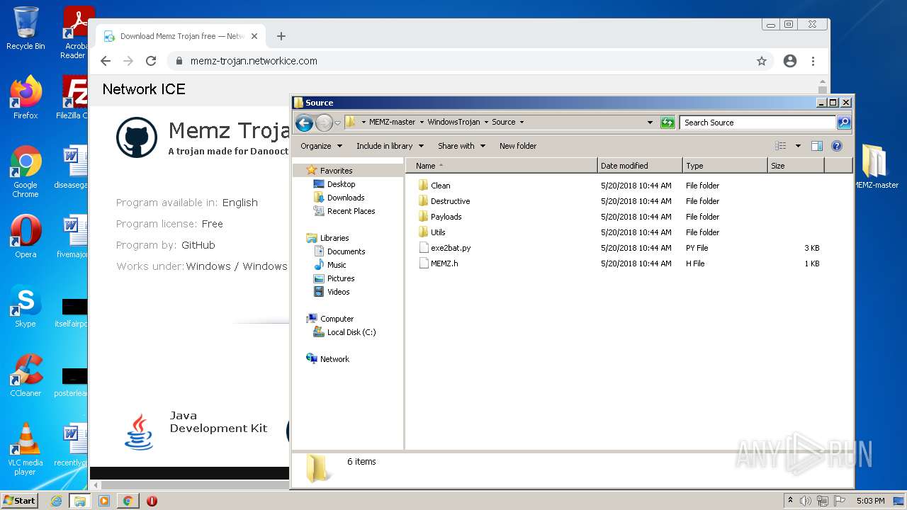Open Skype desktop shortcut
The height and width of the screenshot is (510, 907).
[x=26, y=306]
